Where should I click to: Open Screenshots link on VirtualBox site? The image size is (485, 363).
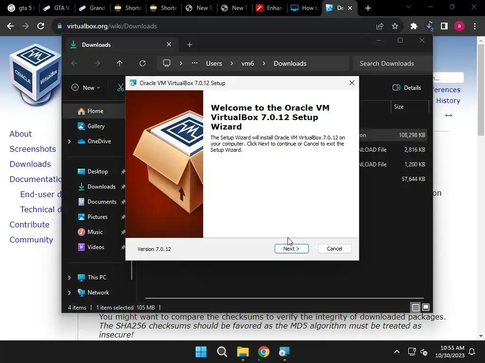click(x=33, y=149)
